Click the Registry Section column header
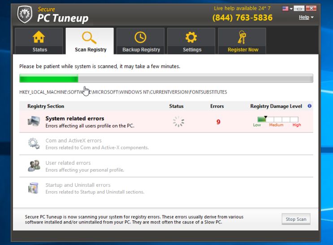 pyautogui.click(x=46, y=106)
